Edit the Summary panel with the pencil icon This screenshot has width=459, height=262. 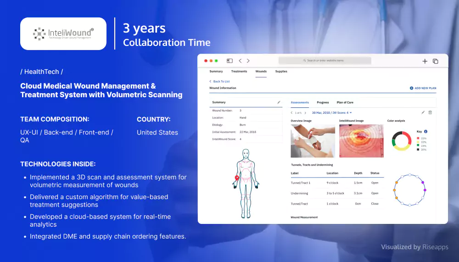point(279,102)
